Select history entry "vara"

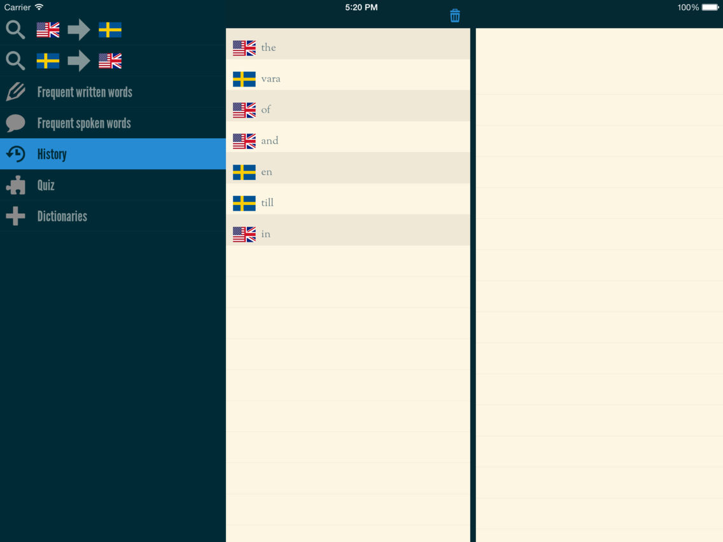click(348, 75)
